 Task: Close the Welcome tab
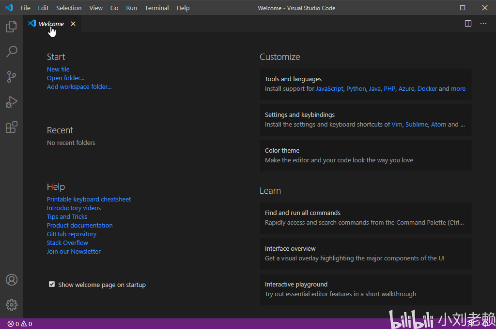click(x=73, y=24)
